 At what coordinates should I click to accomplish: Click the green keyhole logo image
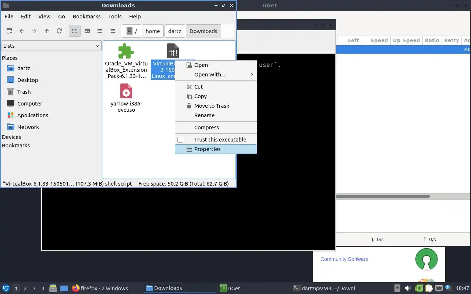(426, 259)
